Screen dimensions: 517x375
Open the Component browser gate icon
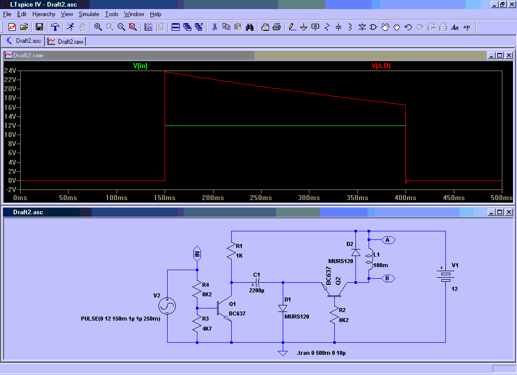tap(374, 27)
